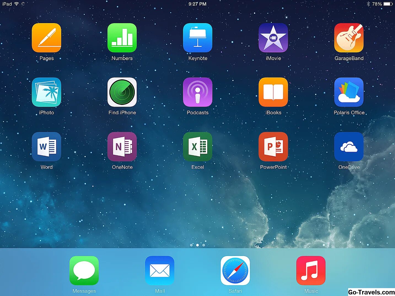Screen dimensions: 395x296
Task: Launch Find iPhone
Action: (122, 92)
